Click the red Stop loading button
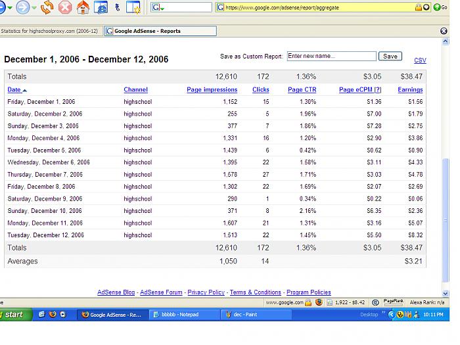Viewport: 460px width, 345px height. pyautogui.click(x=65, y=7)
